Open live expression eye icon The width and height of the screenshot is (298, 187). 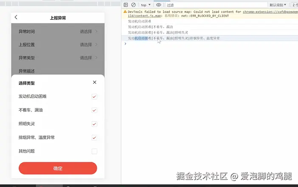[158, 5]
